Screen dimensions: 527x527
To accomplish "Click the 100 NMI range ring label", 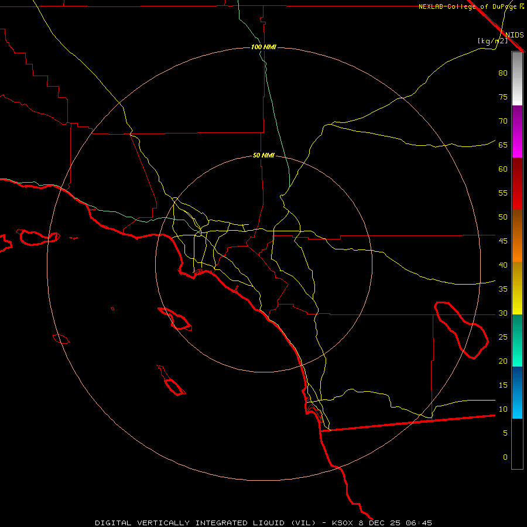I will (x=263, y=47).
